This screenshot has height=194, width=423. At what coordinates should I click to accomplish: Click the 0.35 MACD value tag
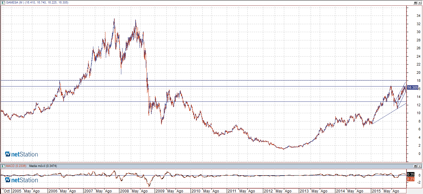pyautogui.click(x=411, y=174)
